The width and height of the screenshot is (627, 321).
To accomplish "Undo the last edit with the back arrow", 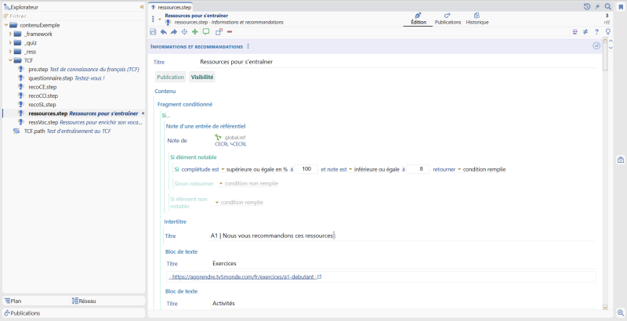I will click(x=164, y=32).
